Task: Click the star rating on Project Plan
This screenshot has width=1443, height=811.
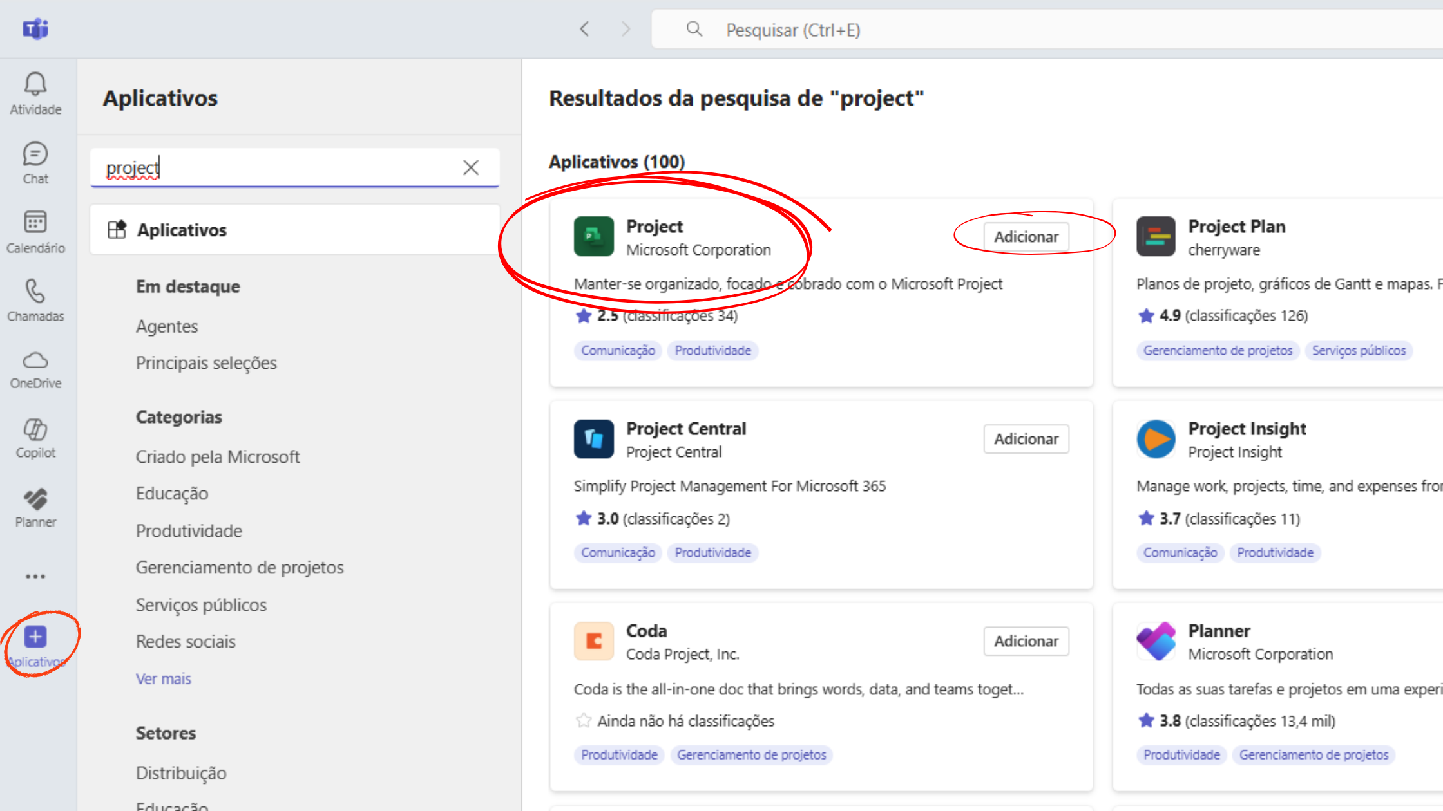Action: point(1146,315)
